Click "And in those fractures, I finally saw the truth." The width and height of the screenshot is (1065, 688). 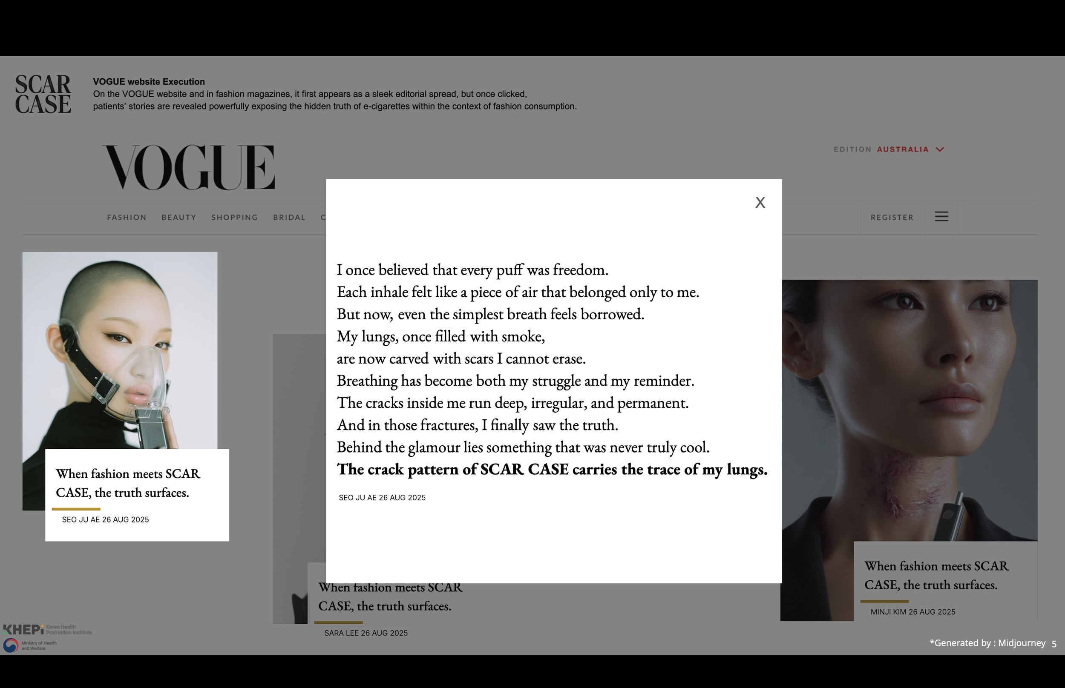pyautogui.click(x=477, y=425)
